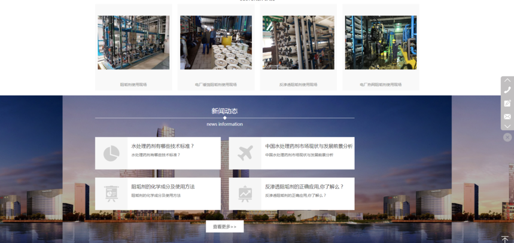Open news 阻垢剂的化学成分及使用方法 title
Screen dimensions: 514x243
point(163,187)
